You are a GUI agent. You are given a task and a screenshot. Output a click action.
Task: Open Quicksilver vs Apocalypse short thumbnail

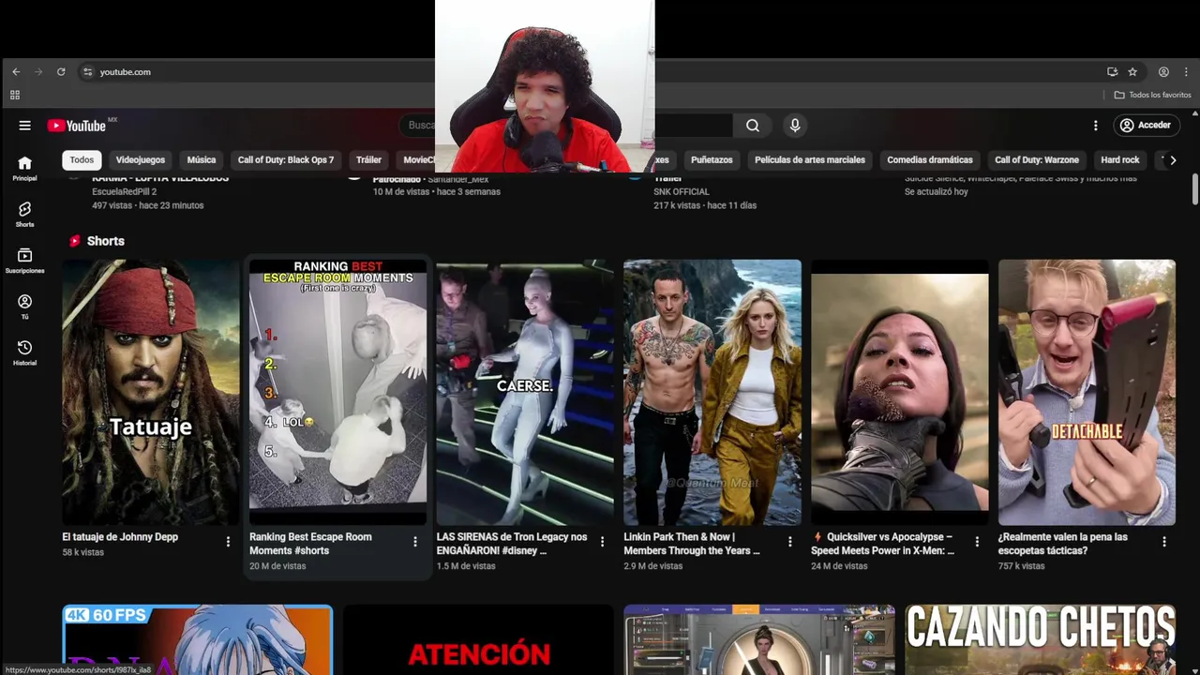pyautogui.click(x=900, y=392)
